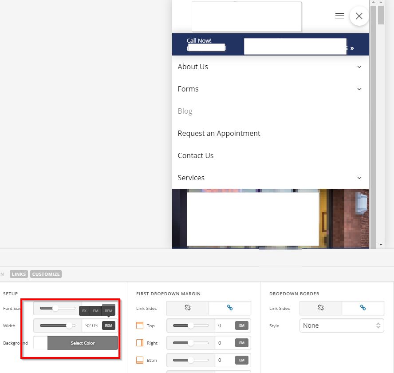
Task: Expand the Services submenu chevron
Action: [359, 178]
